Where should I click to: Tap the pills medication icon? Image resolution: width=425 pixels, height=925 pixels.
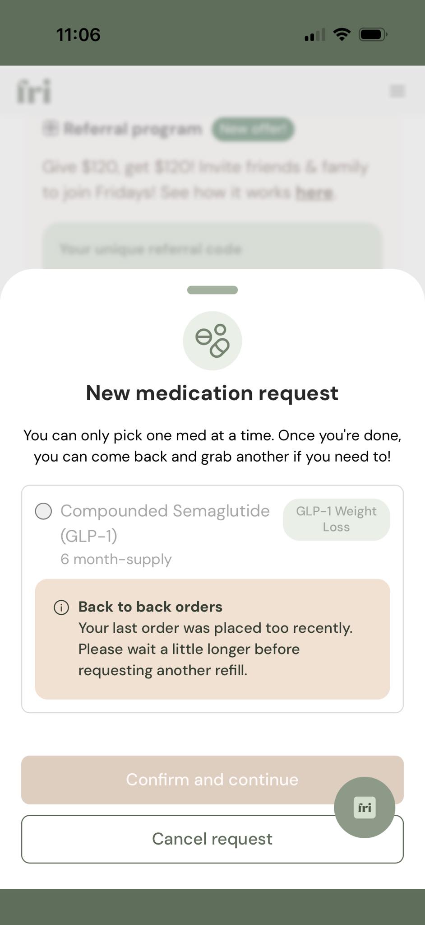(x=212, y=341)
